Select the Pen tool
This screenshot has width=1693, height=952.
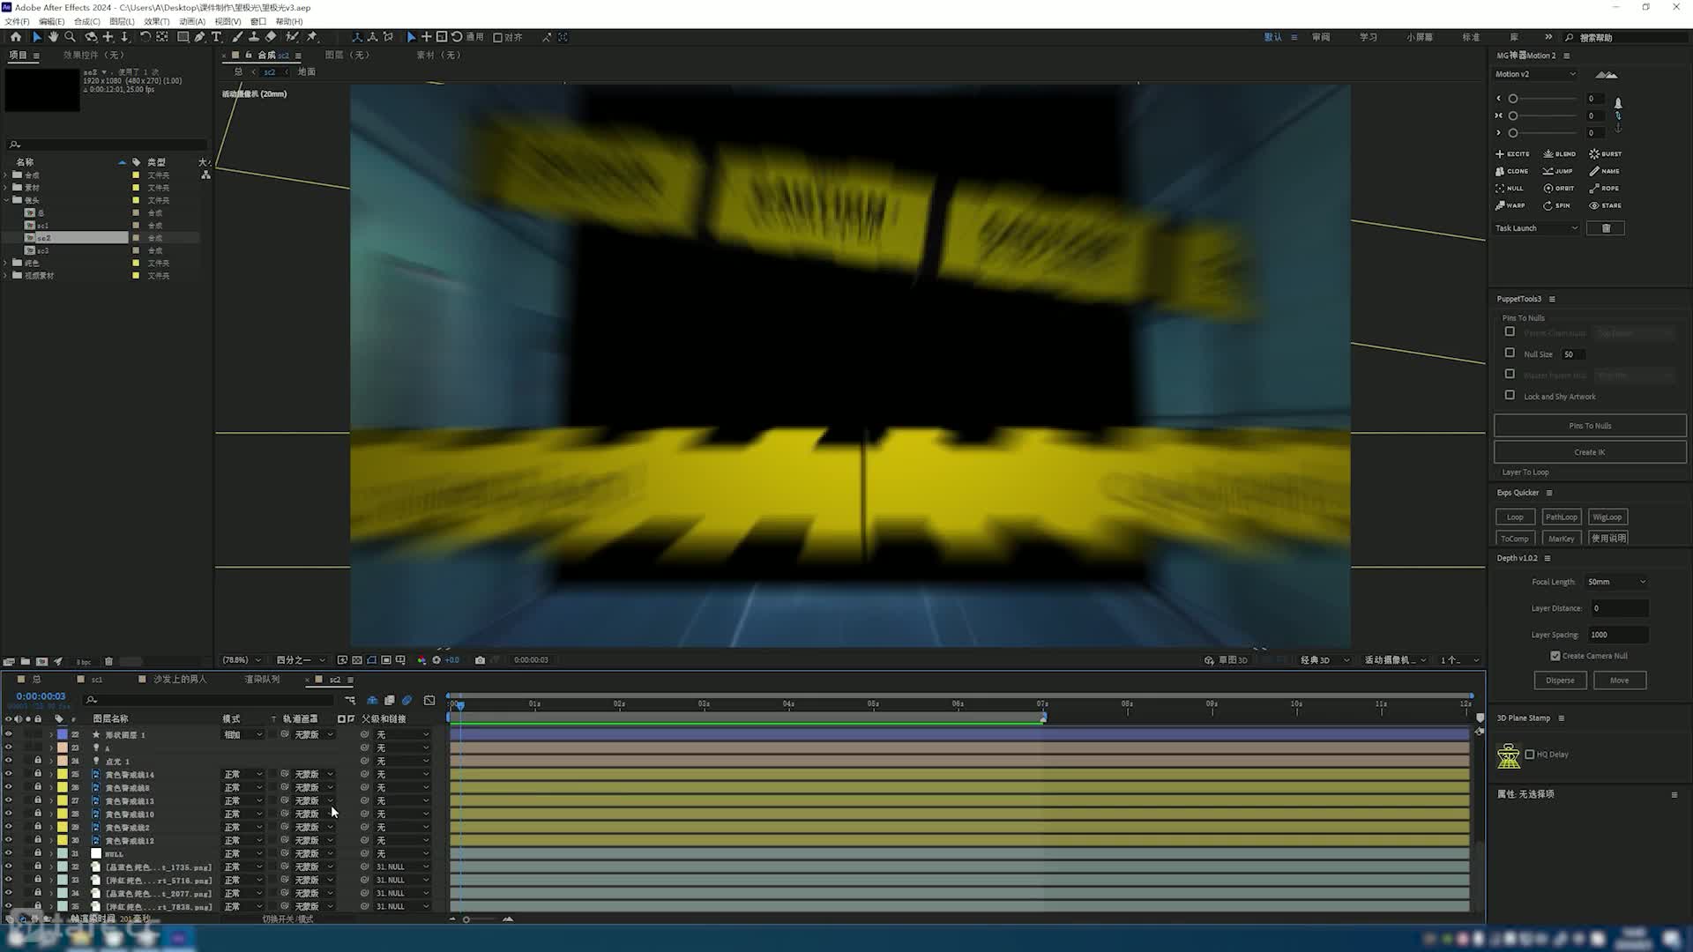click(199, 37)
